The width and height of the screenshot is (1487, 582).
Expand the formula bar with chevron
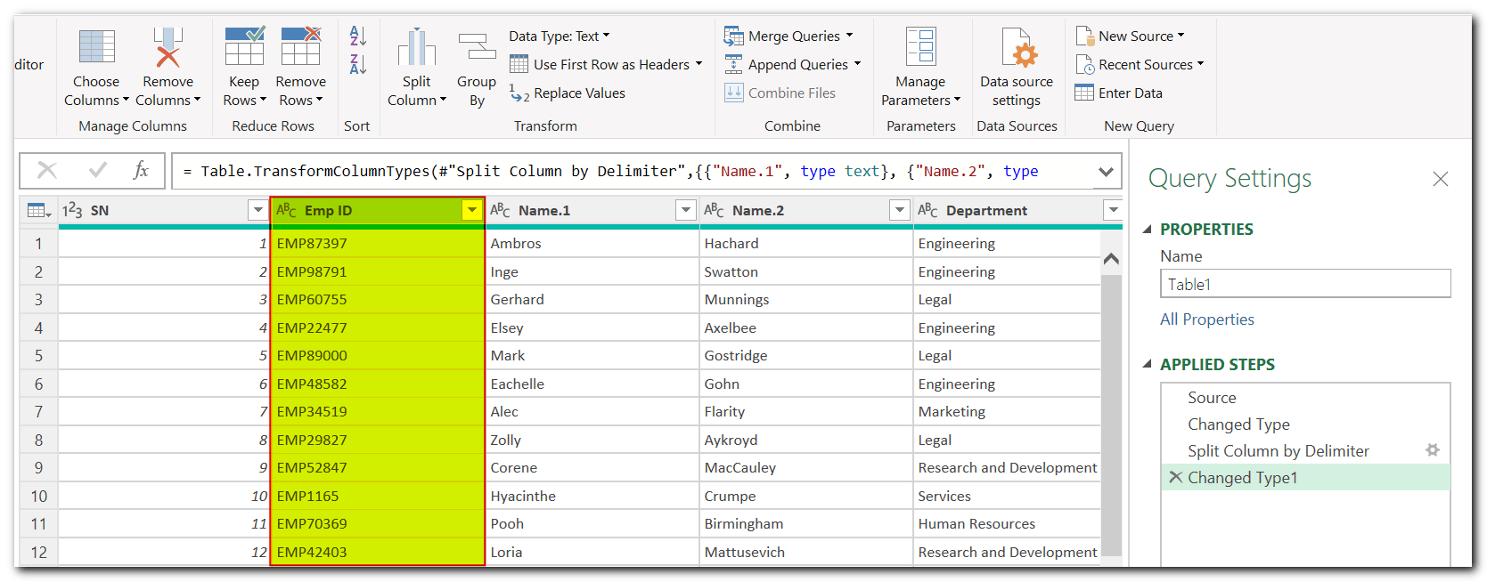click(1106, 172)
